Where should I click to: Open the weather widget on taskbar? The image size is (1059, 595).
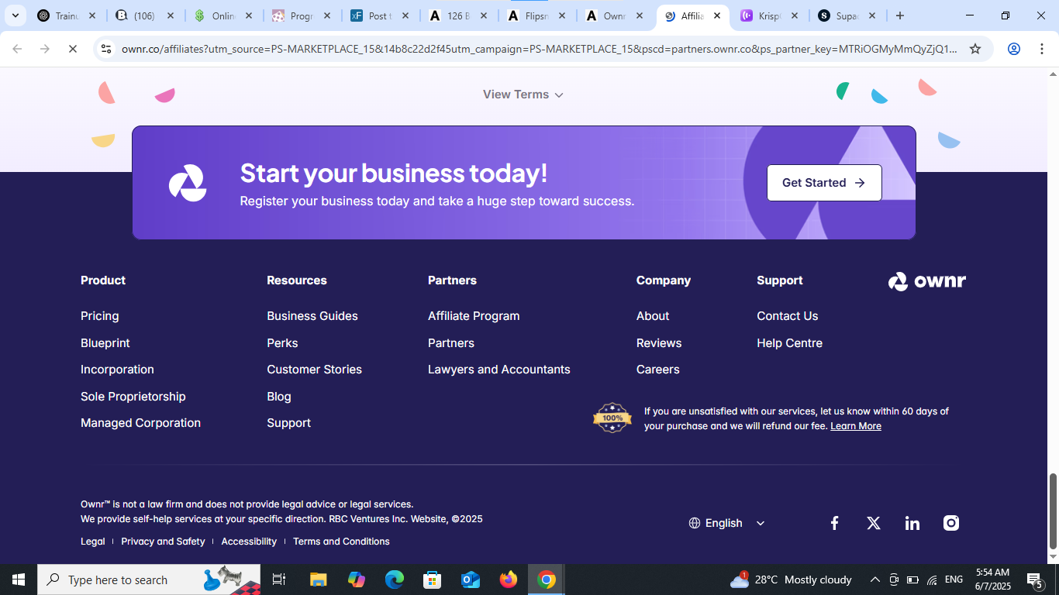point(791,580)
